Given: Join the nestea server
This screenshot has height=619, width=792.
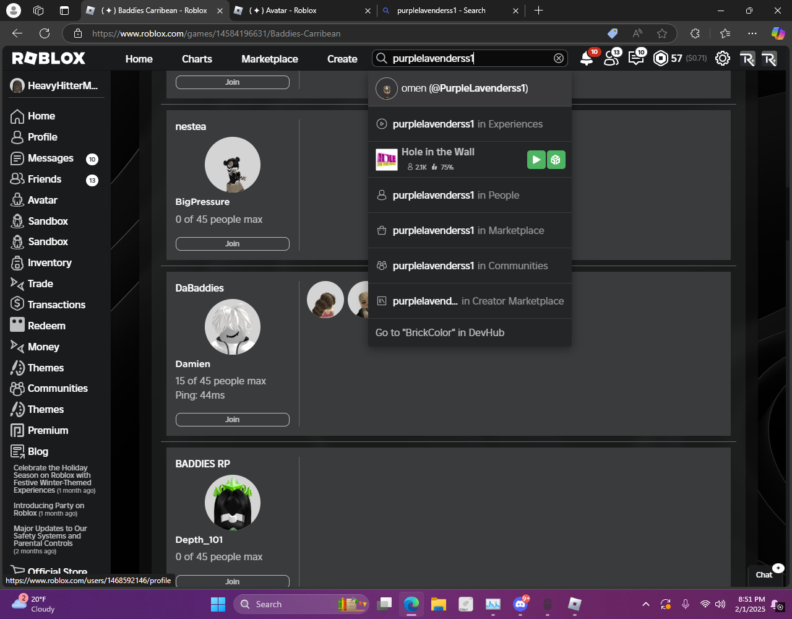Looking at the screenshot, I should [x=232, y=244].
